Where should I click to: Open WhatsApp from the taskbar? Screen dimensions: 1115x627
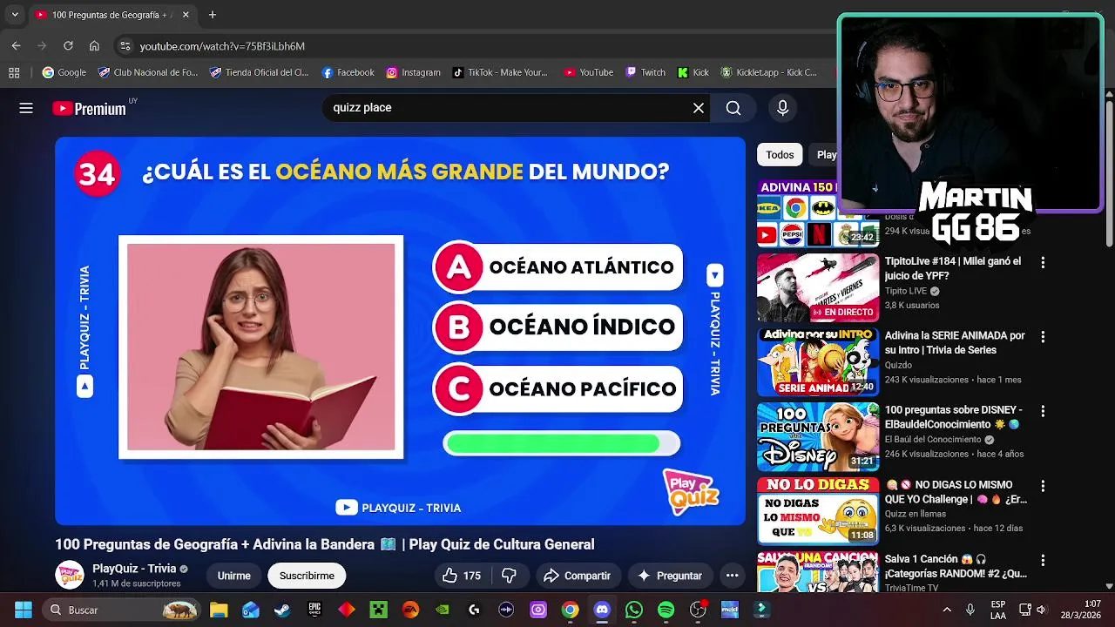pyautogui.click(x=633, y=610)
